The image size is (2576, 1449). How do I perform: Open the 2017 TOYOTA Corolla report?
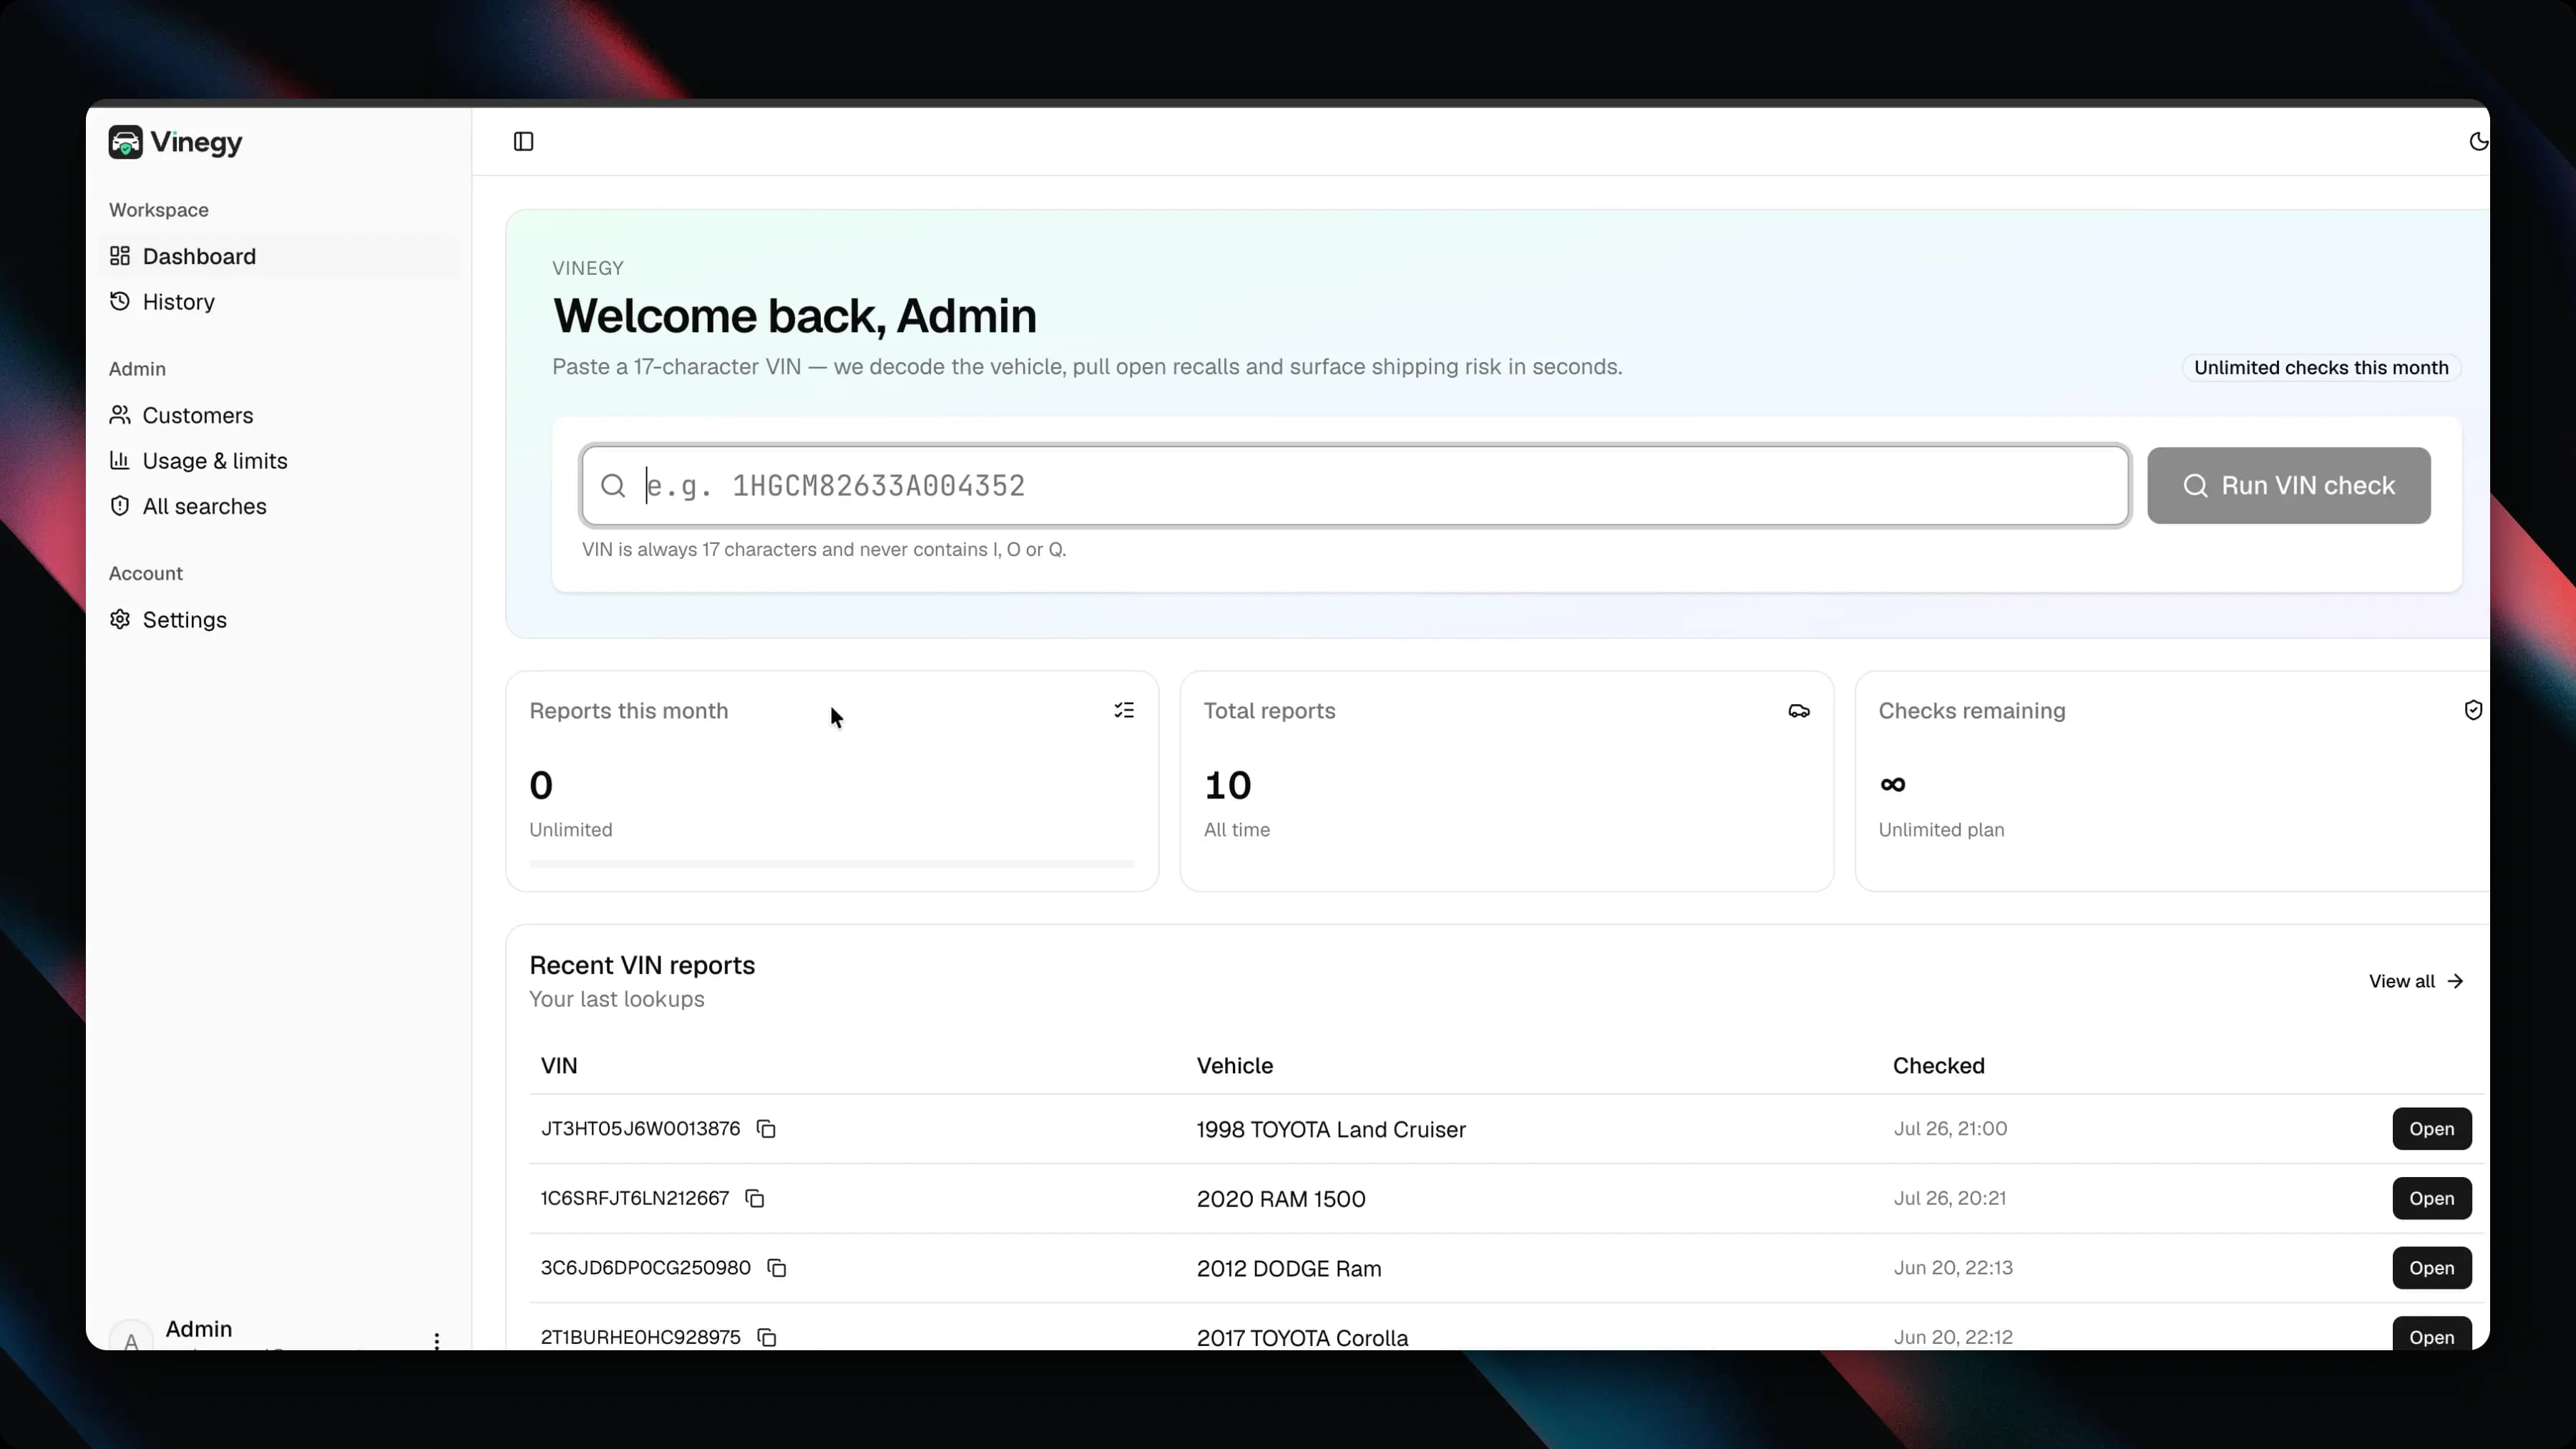[x=2431, y=1334]
